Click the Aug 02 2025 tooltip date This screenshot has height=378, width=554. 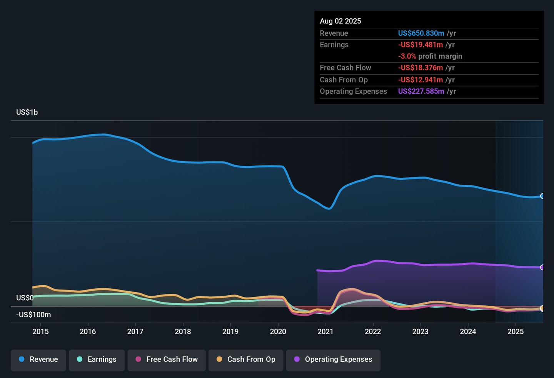click(340, 21)
